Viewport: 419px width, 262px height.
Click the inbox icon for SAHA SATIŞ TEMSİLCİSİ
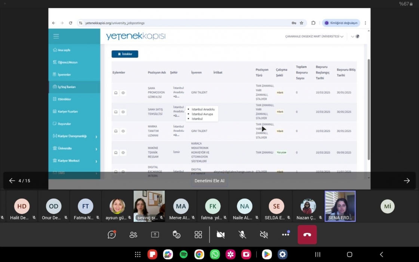[116, 112]
